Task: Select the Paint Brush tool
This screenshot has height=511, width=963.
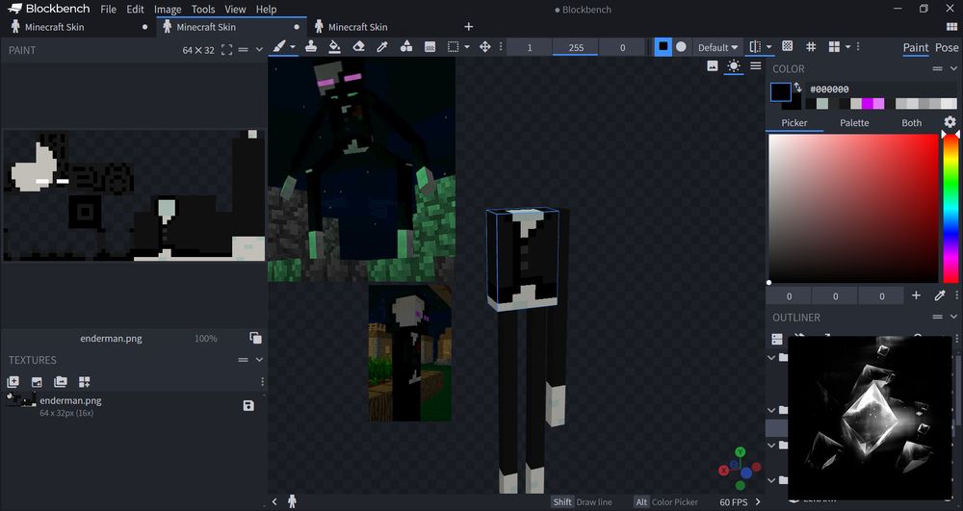Action: tap(279, 46)
